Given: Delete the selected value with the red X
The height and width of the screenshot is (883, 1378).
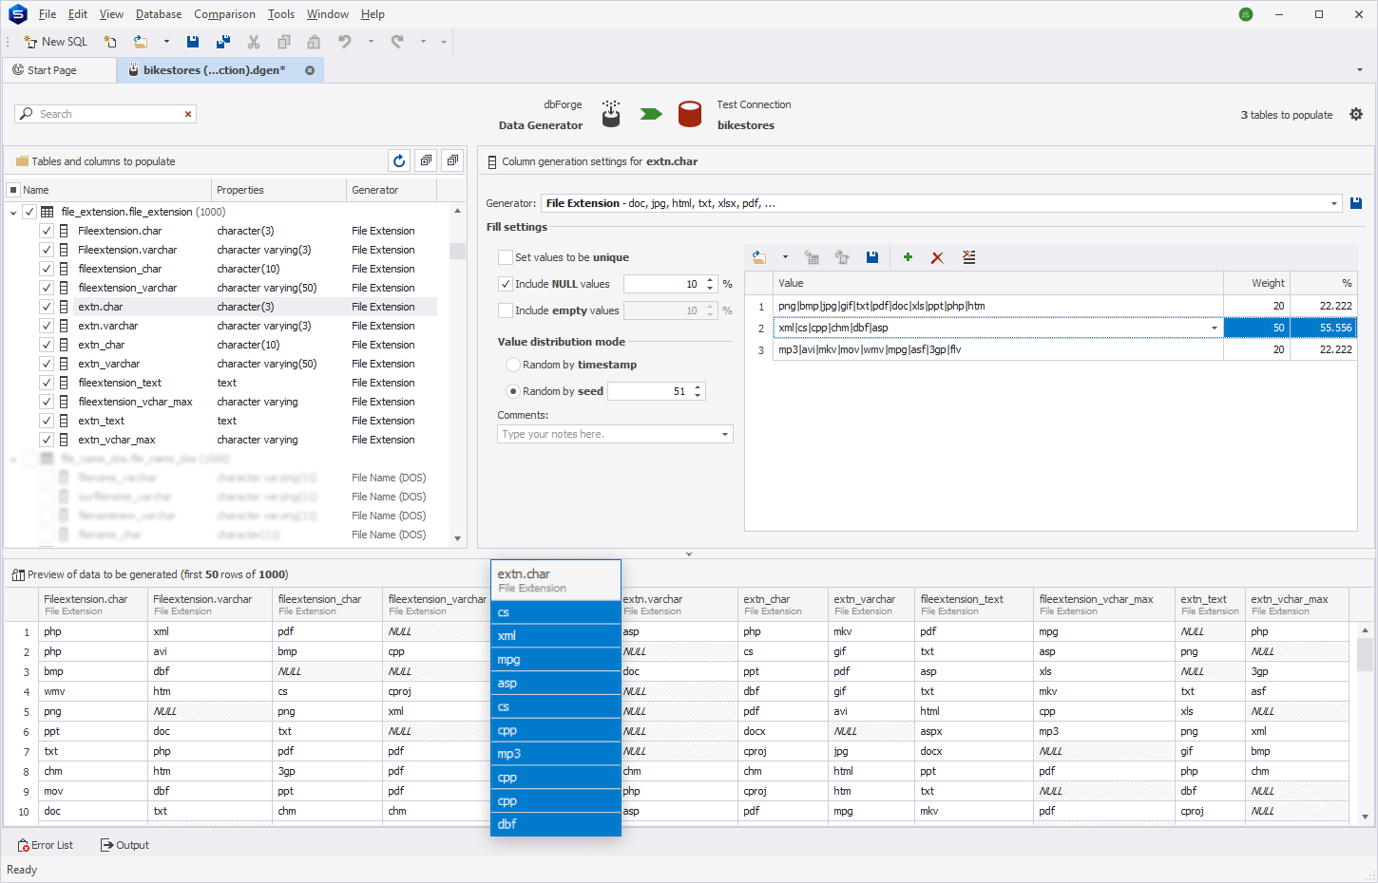Looking at the screenshot, I should [x=937, y=257].
